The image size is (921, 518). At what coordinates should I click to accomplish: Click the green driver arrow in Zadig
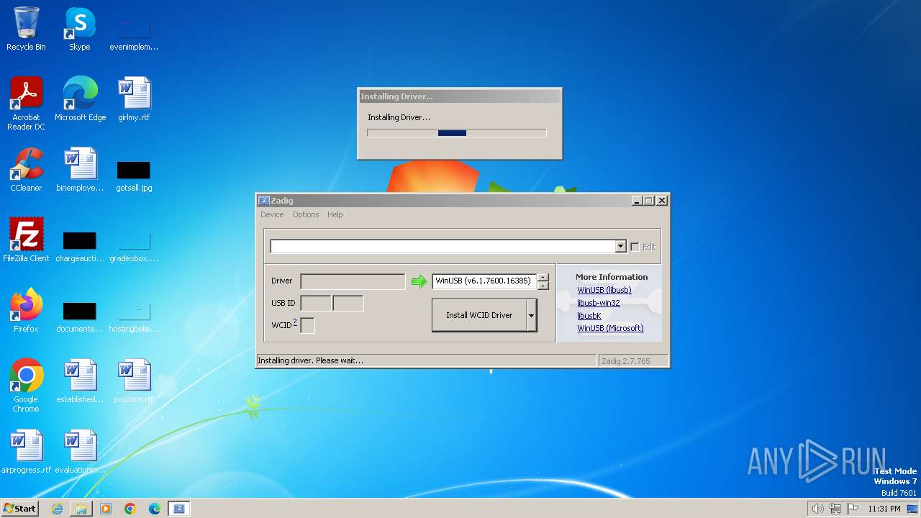coord(419,281)
